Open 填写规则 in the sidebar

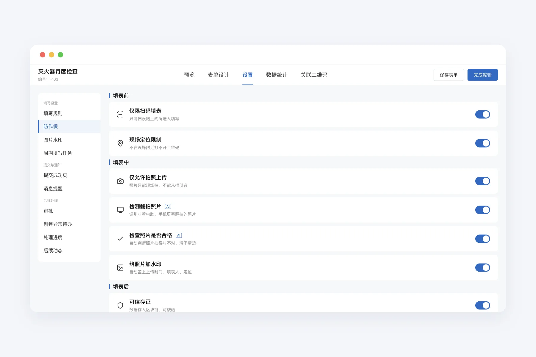(x=69, y=113)
